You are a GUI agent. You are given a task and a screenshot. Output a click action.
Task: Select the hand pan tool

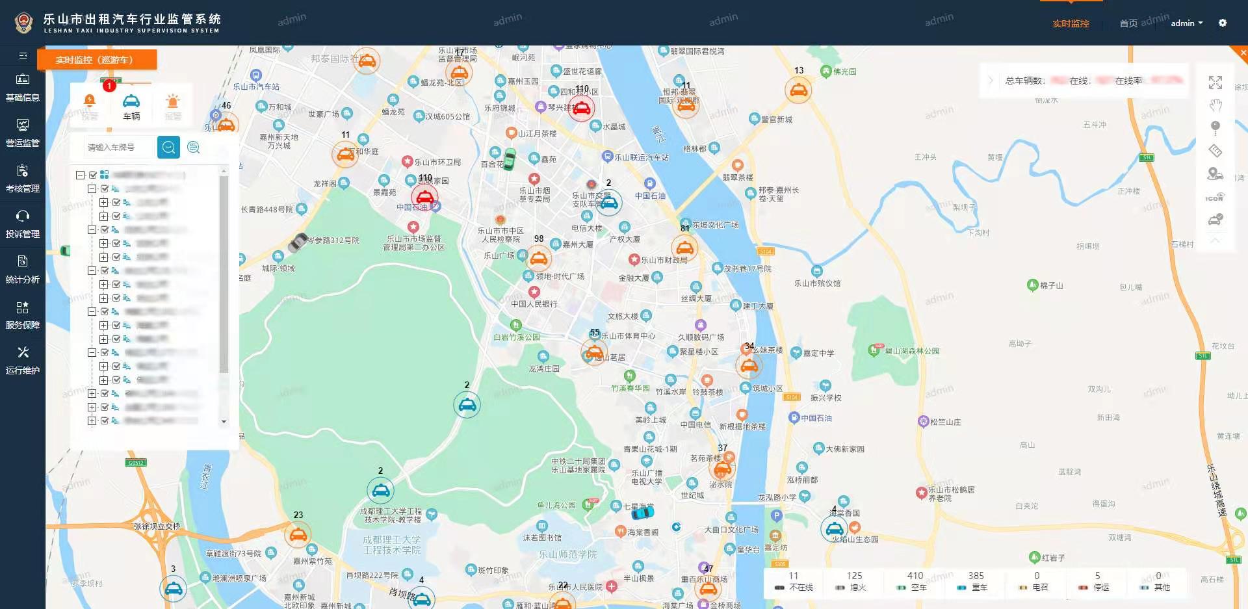point(1215,105)
